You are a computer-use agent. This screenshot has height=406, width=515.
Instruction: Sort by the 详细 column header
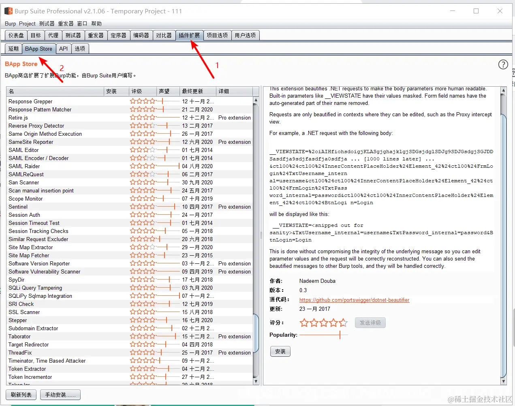(x=235, y=91)
